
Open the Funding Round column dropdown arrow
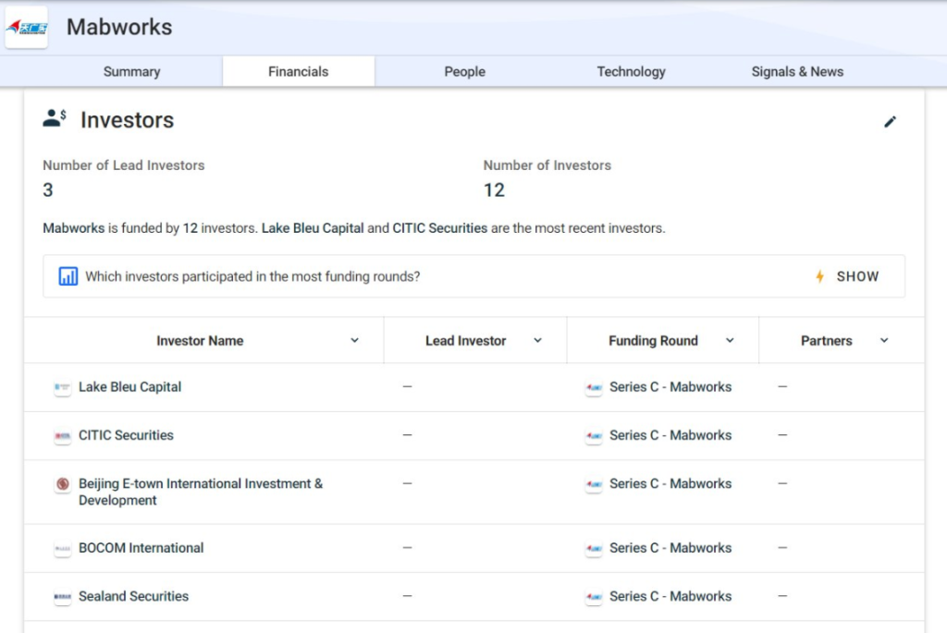pos(730,341)
